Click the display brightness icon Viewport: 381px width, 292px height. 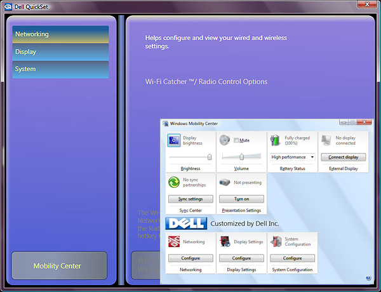pos(174,140)
